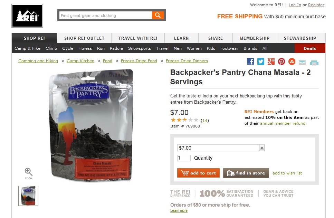This screenshot has height=218, width=334.
Task: Share via Twitter icon
Action: point(260,61)
